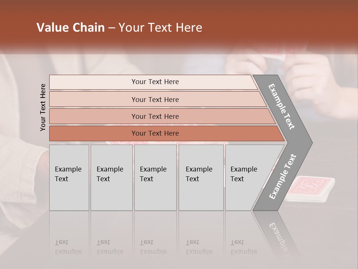Select the darkest bottom 'Your Text Here' bar
Image resolution: width=358 pixels, height=269 pixels.
tap(155, 133)
